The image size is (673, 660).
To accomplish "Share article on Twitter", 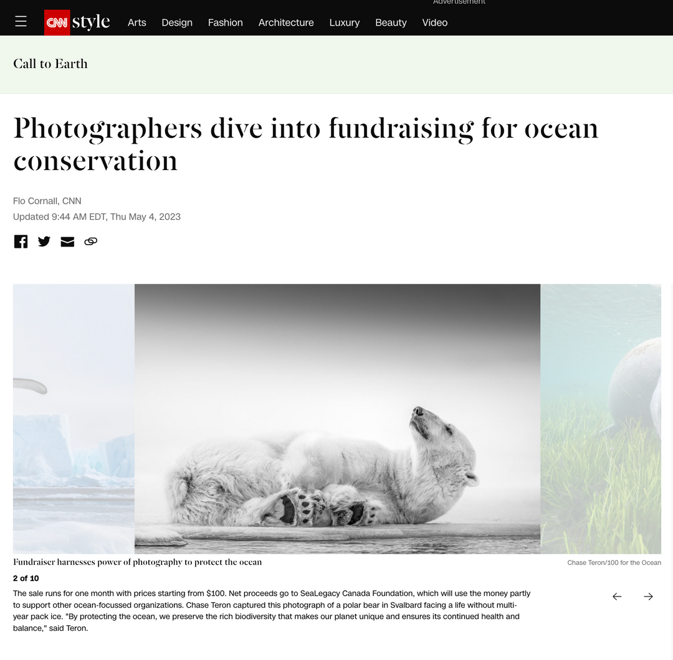I will coord(44,242).
